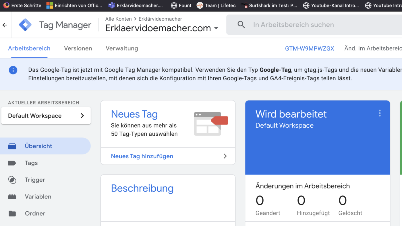Viewport: 402px width, 226px height.
Task: Click Firefox icon of Erste Schritte bookmark
Action: coord(6,5)
